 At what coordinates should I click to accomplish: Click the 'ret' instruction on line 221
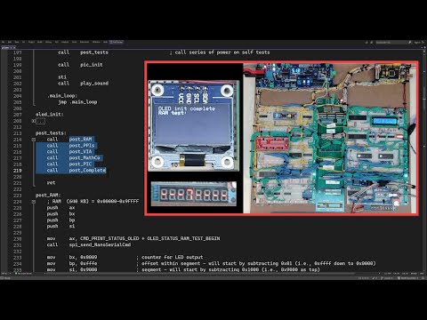pyautogui.click(x=51, y=183)
